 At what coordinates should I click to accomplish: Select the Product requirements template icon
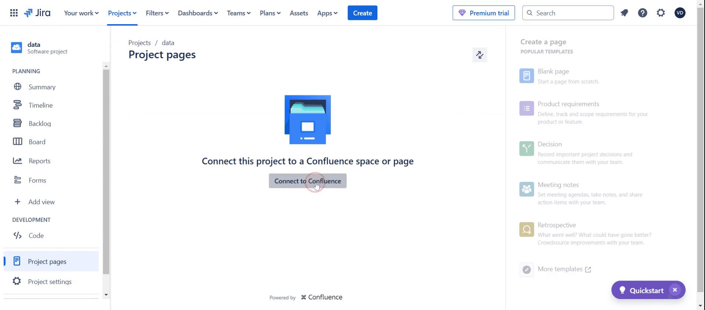click(527, 108)
